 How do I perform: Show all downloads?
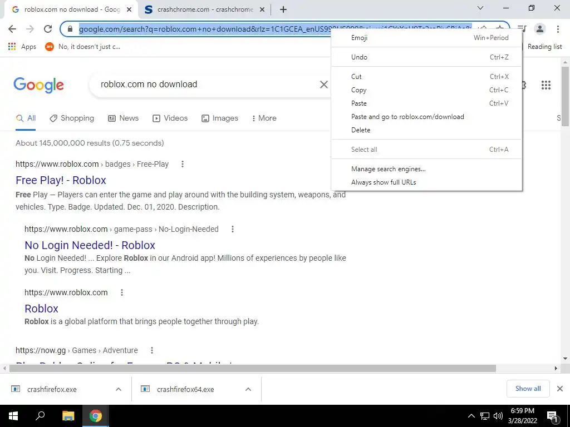(528, 389)
